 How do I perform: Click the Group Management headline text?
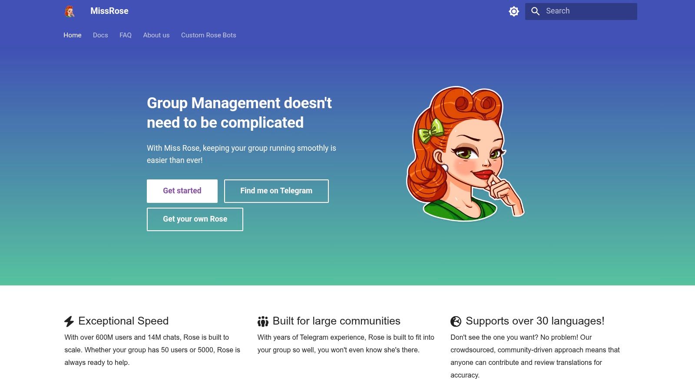pos(239,113)
